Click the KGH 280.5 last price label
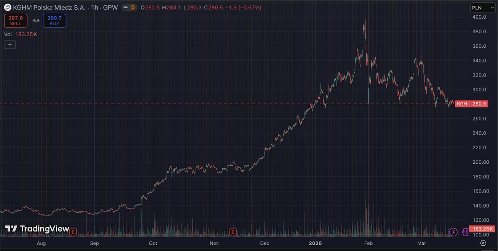This screenshot has height=251, width=498. [x=472, y=103]
